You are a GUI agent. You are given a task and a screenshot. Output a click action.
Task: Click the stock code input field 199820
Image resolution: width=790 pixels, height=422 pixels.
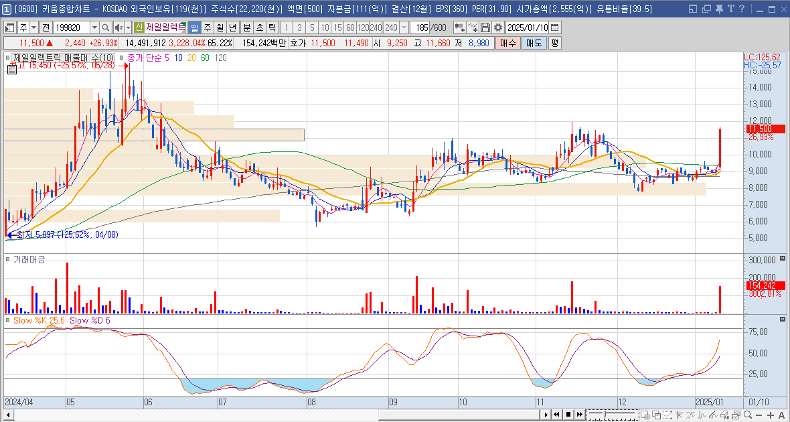(72, 27)
